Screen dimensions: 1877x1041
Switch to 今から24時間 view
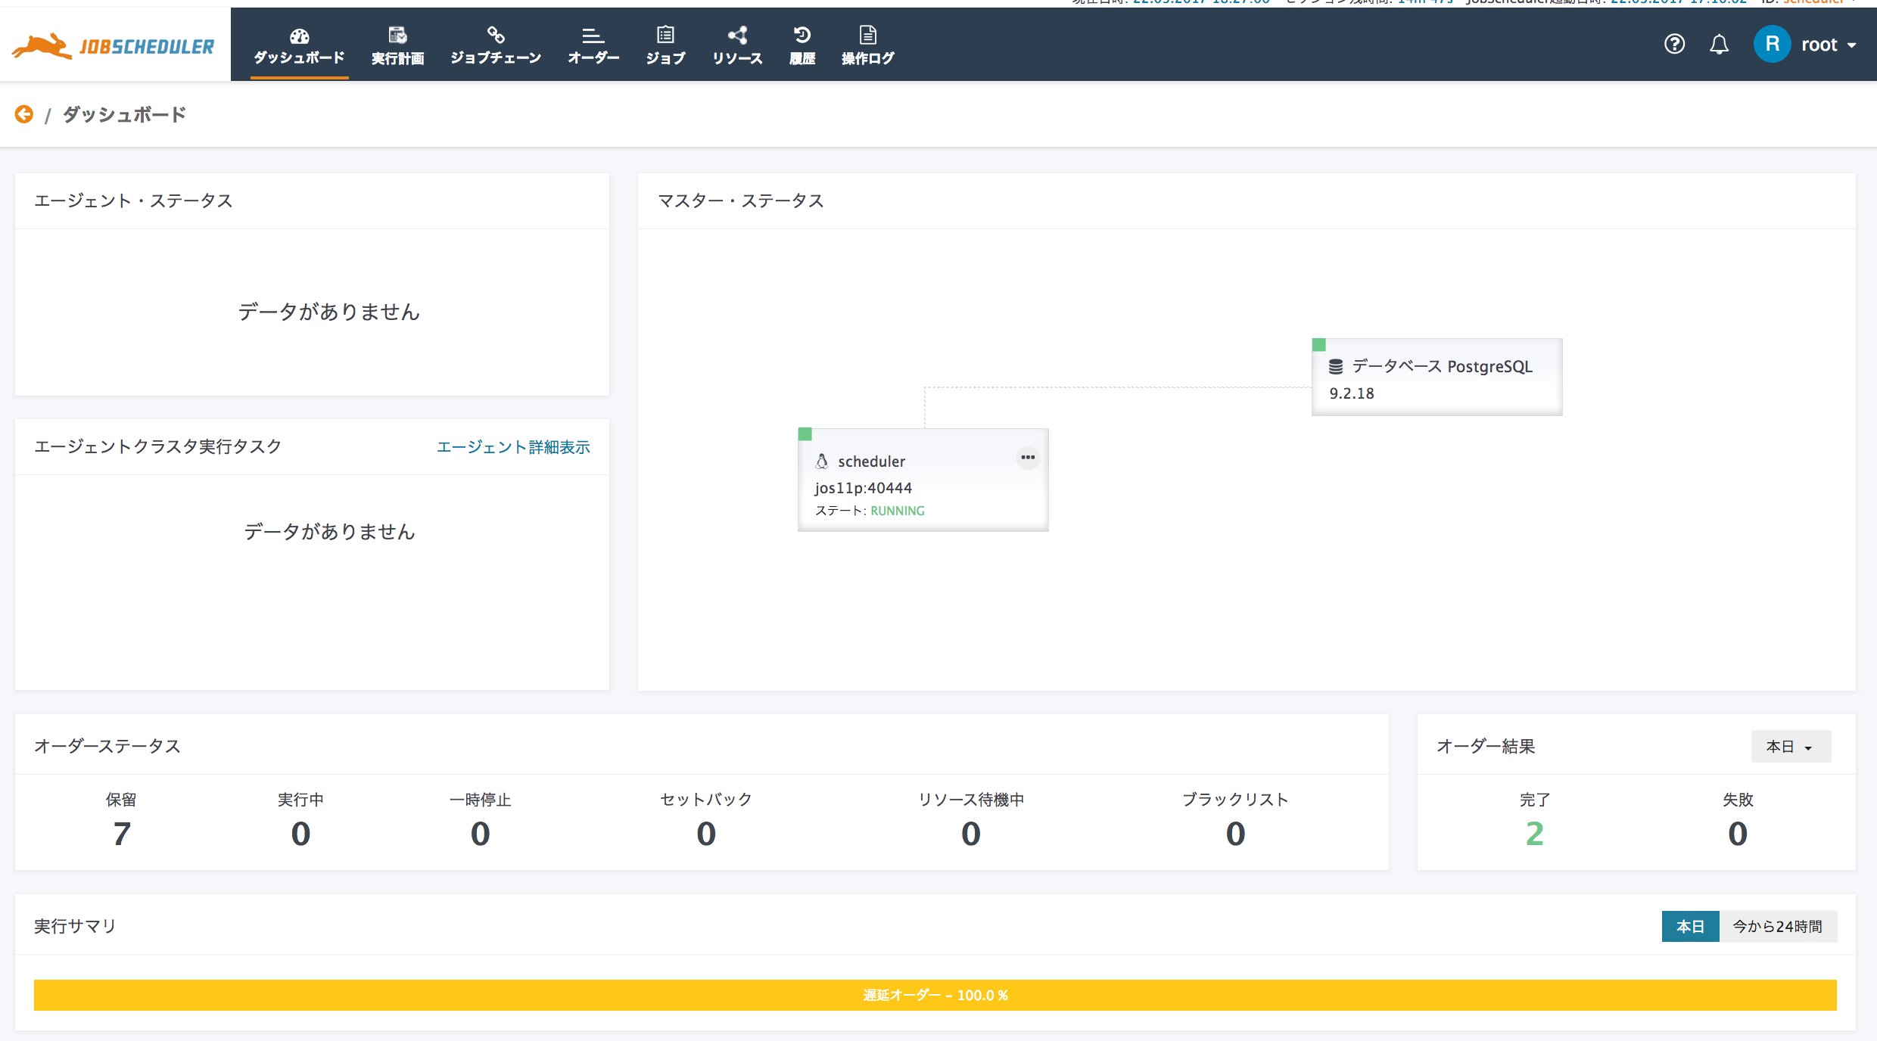[1779, 926]
